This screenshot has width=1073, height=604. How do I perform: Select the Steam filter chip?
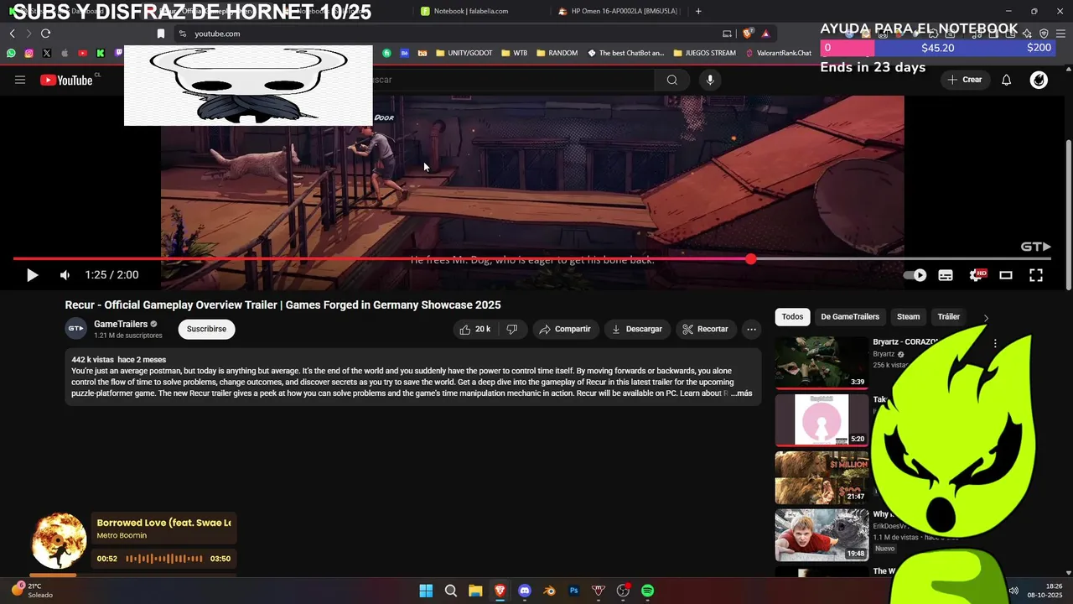click(x=909, y=317)
